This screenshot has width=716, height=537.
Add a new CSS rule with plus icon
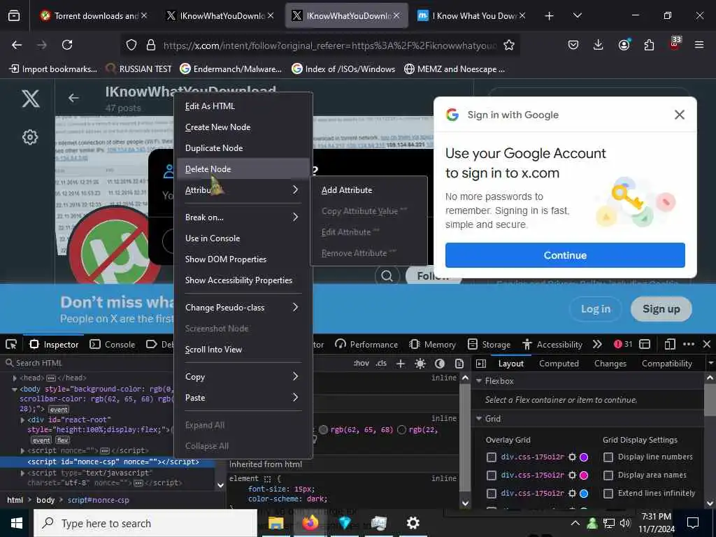[401, 364]
